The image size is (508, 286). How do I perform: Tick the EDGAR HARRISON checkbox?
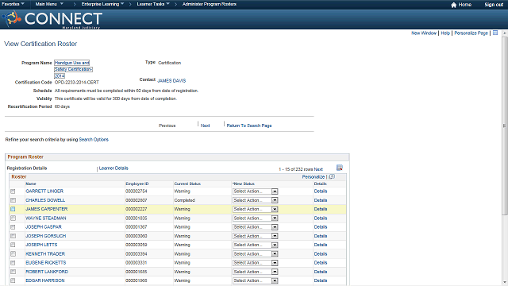[x=13, y=280]
